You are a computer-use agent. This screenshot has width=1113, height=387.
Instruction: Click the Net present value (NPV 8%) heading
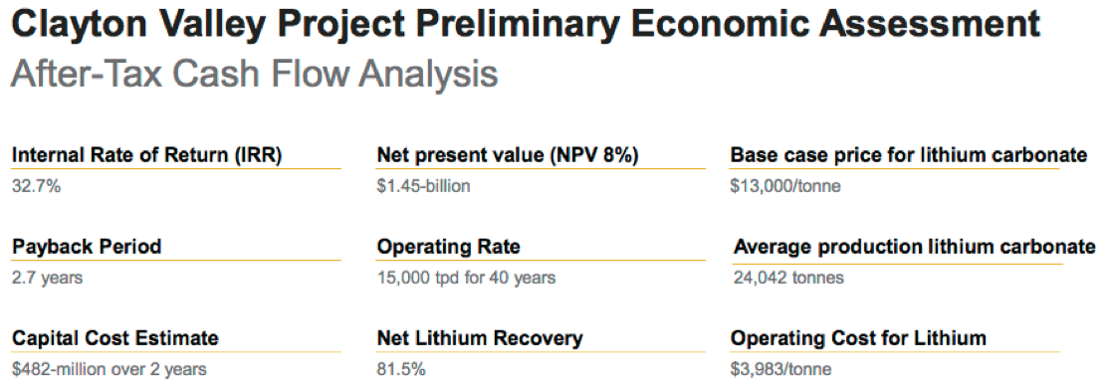(508, 156)
